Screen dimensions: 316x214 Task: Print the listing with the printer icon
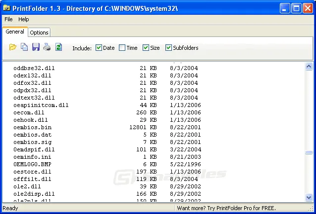(x=47, y=47)
